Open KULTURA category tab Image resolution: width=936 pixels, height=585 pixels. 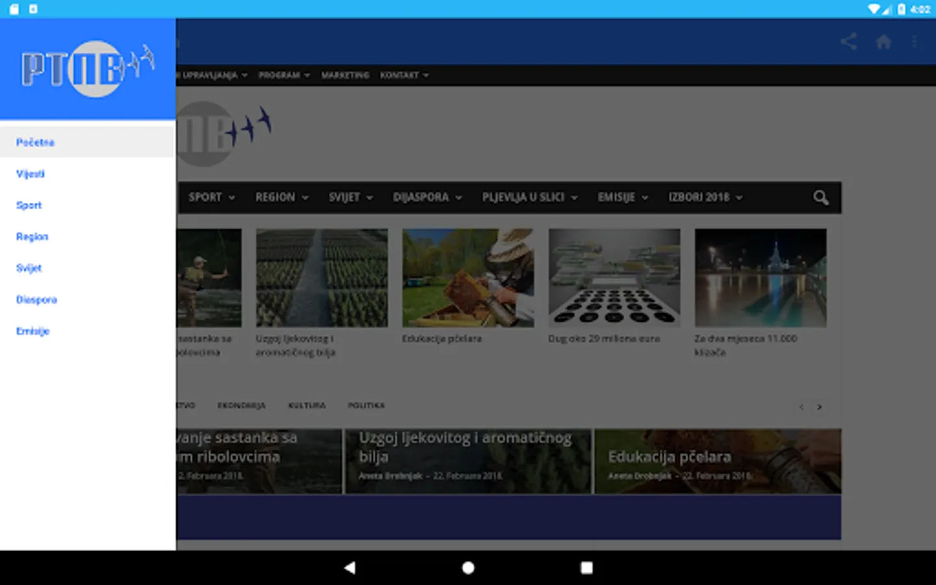[307, 406]
